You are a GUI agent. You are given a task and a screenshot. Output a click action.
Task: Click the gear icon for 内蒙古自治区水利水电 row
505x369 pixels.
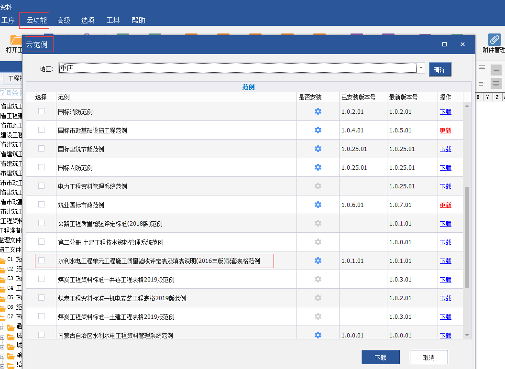[x=318, y=335]
